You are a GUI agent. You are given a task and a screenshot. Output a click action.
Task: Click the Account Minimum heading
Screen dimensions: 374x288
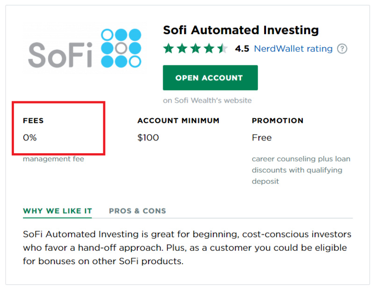click(x=178, y=120)
